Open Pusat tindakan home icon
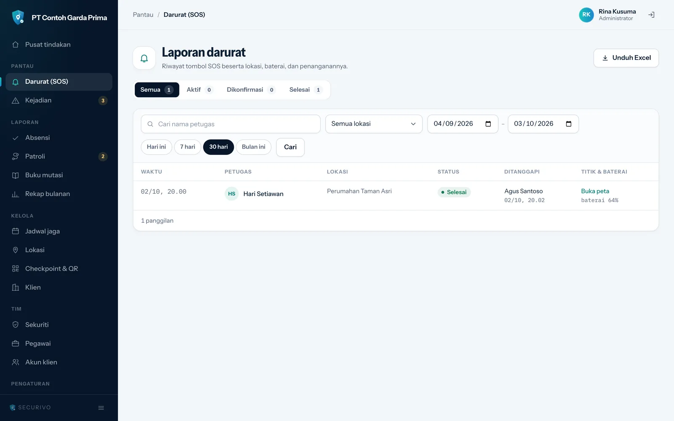674x421 pixels. tap(16, 45)
